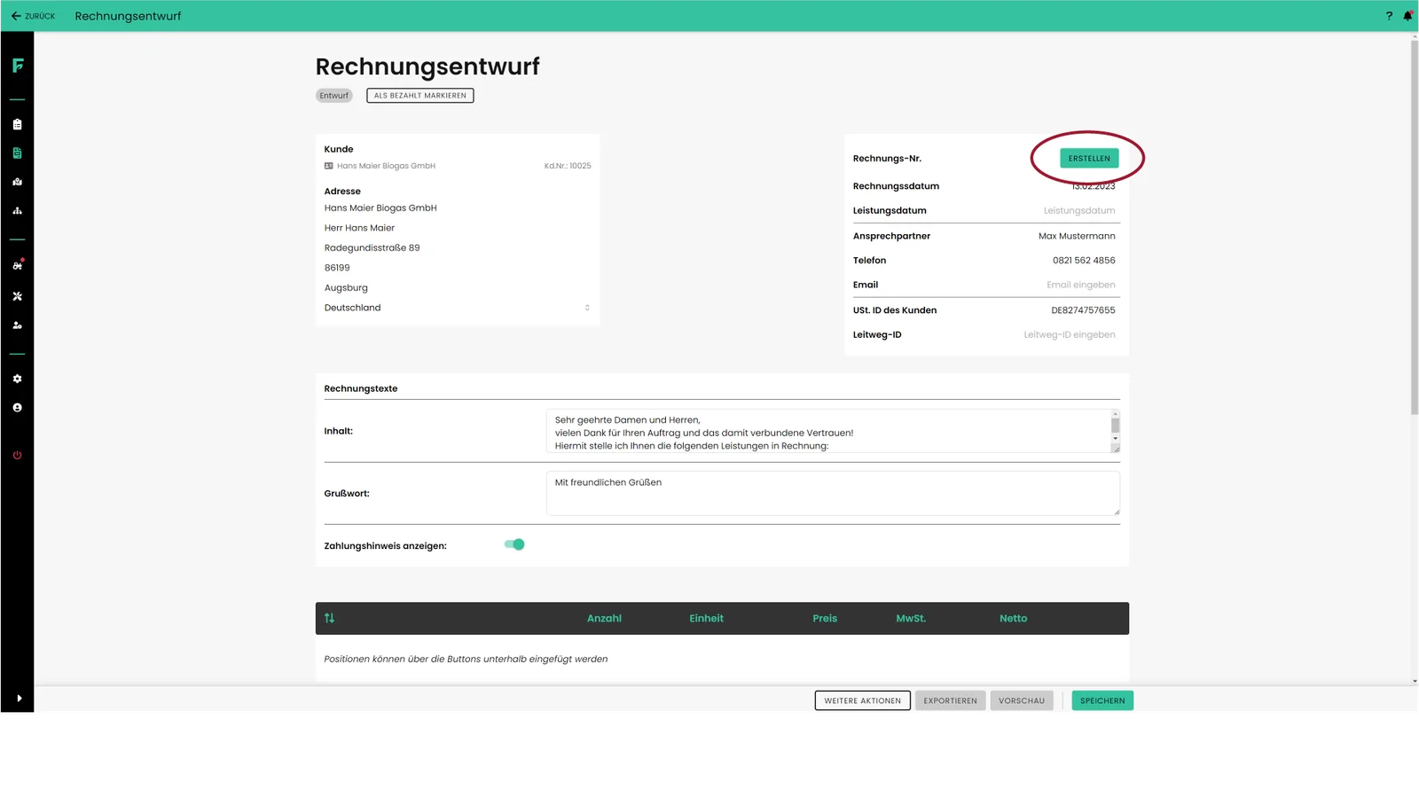Expand the sidebar with the arrow icon

[x=19, y=699]
